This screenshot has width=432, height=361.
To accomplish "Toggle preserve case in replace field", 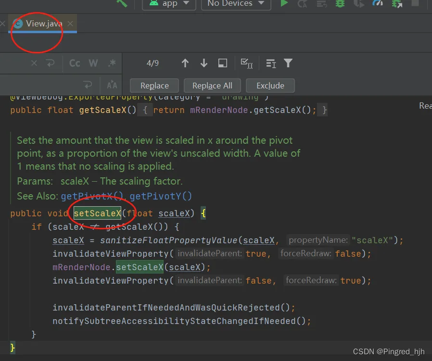I will [x=112, y=85].
